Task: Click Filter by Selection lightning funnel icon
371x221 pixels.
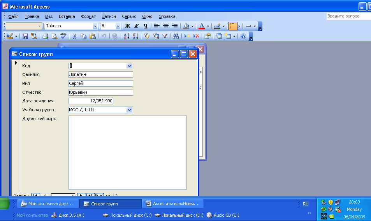Action: pos(147,36)
